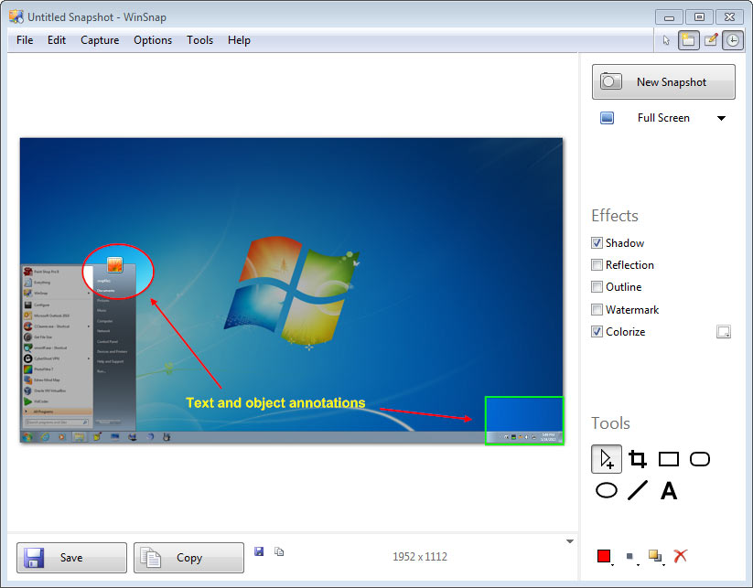The height and width of the screenshot is (588, 753).
Task: Click the Full Screen mode monitor icon
Action: pyautogui.click(x=607, y=118)
